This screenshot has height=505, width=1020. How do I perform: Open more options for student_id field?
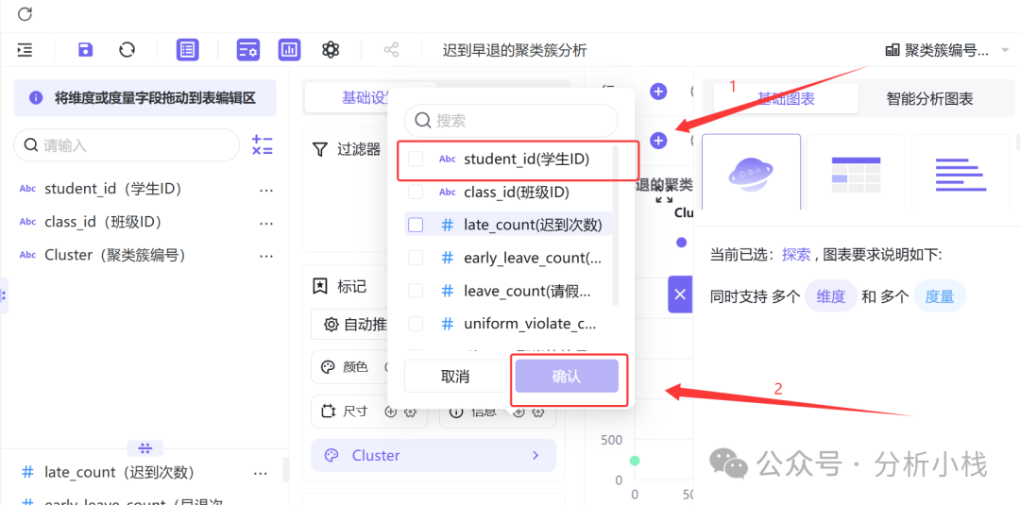point(266,190)
